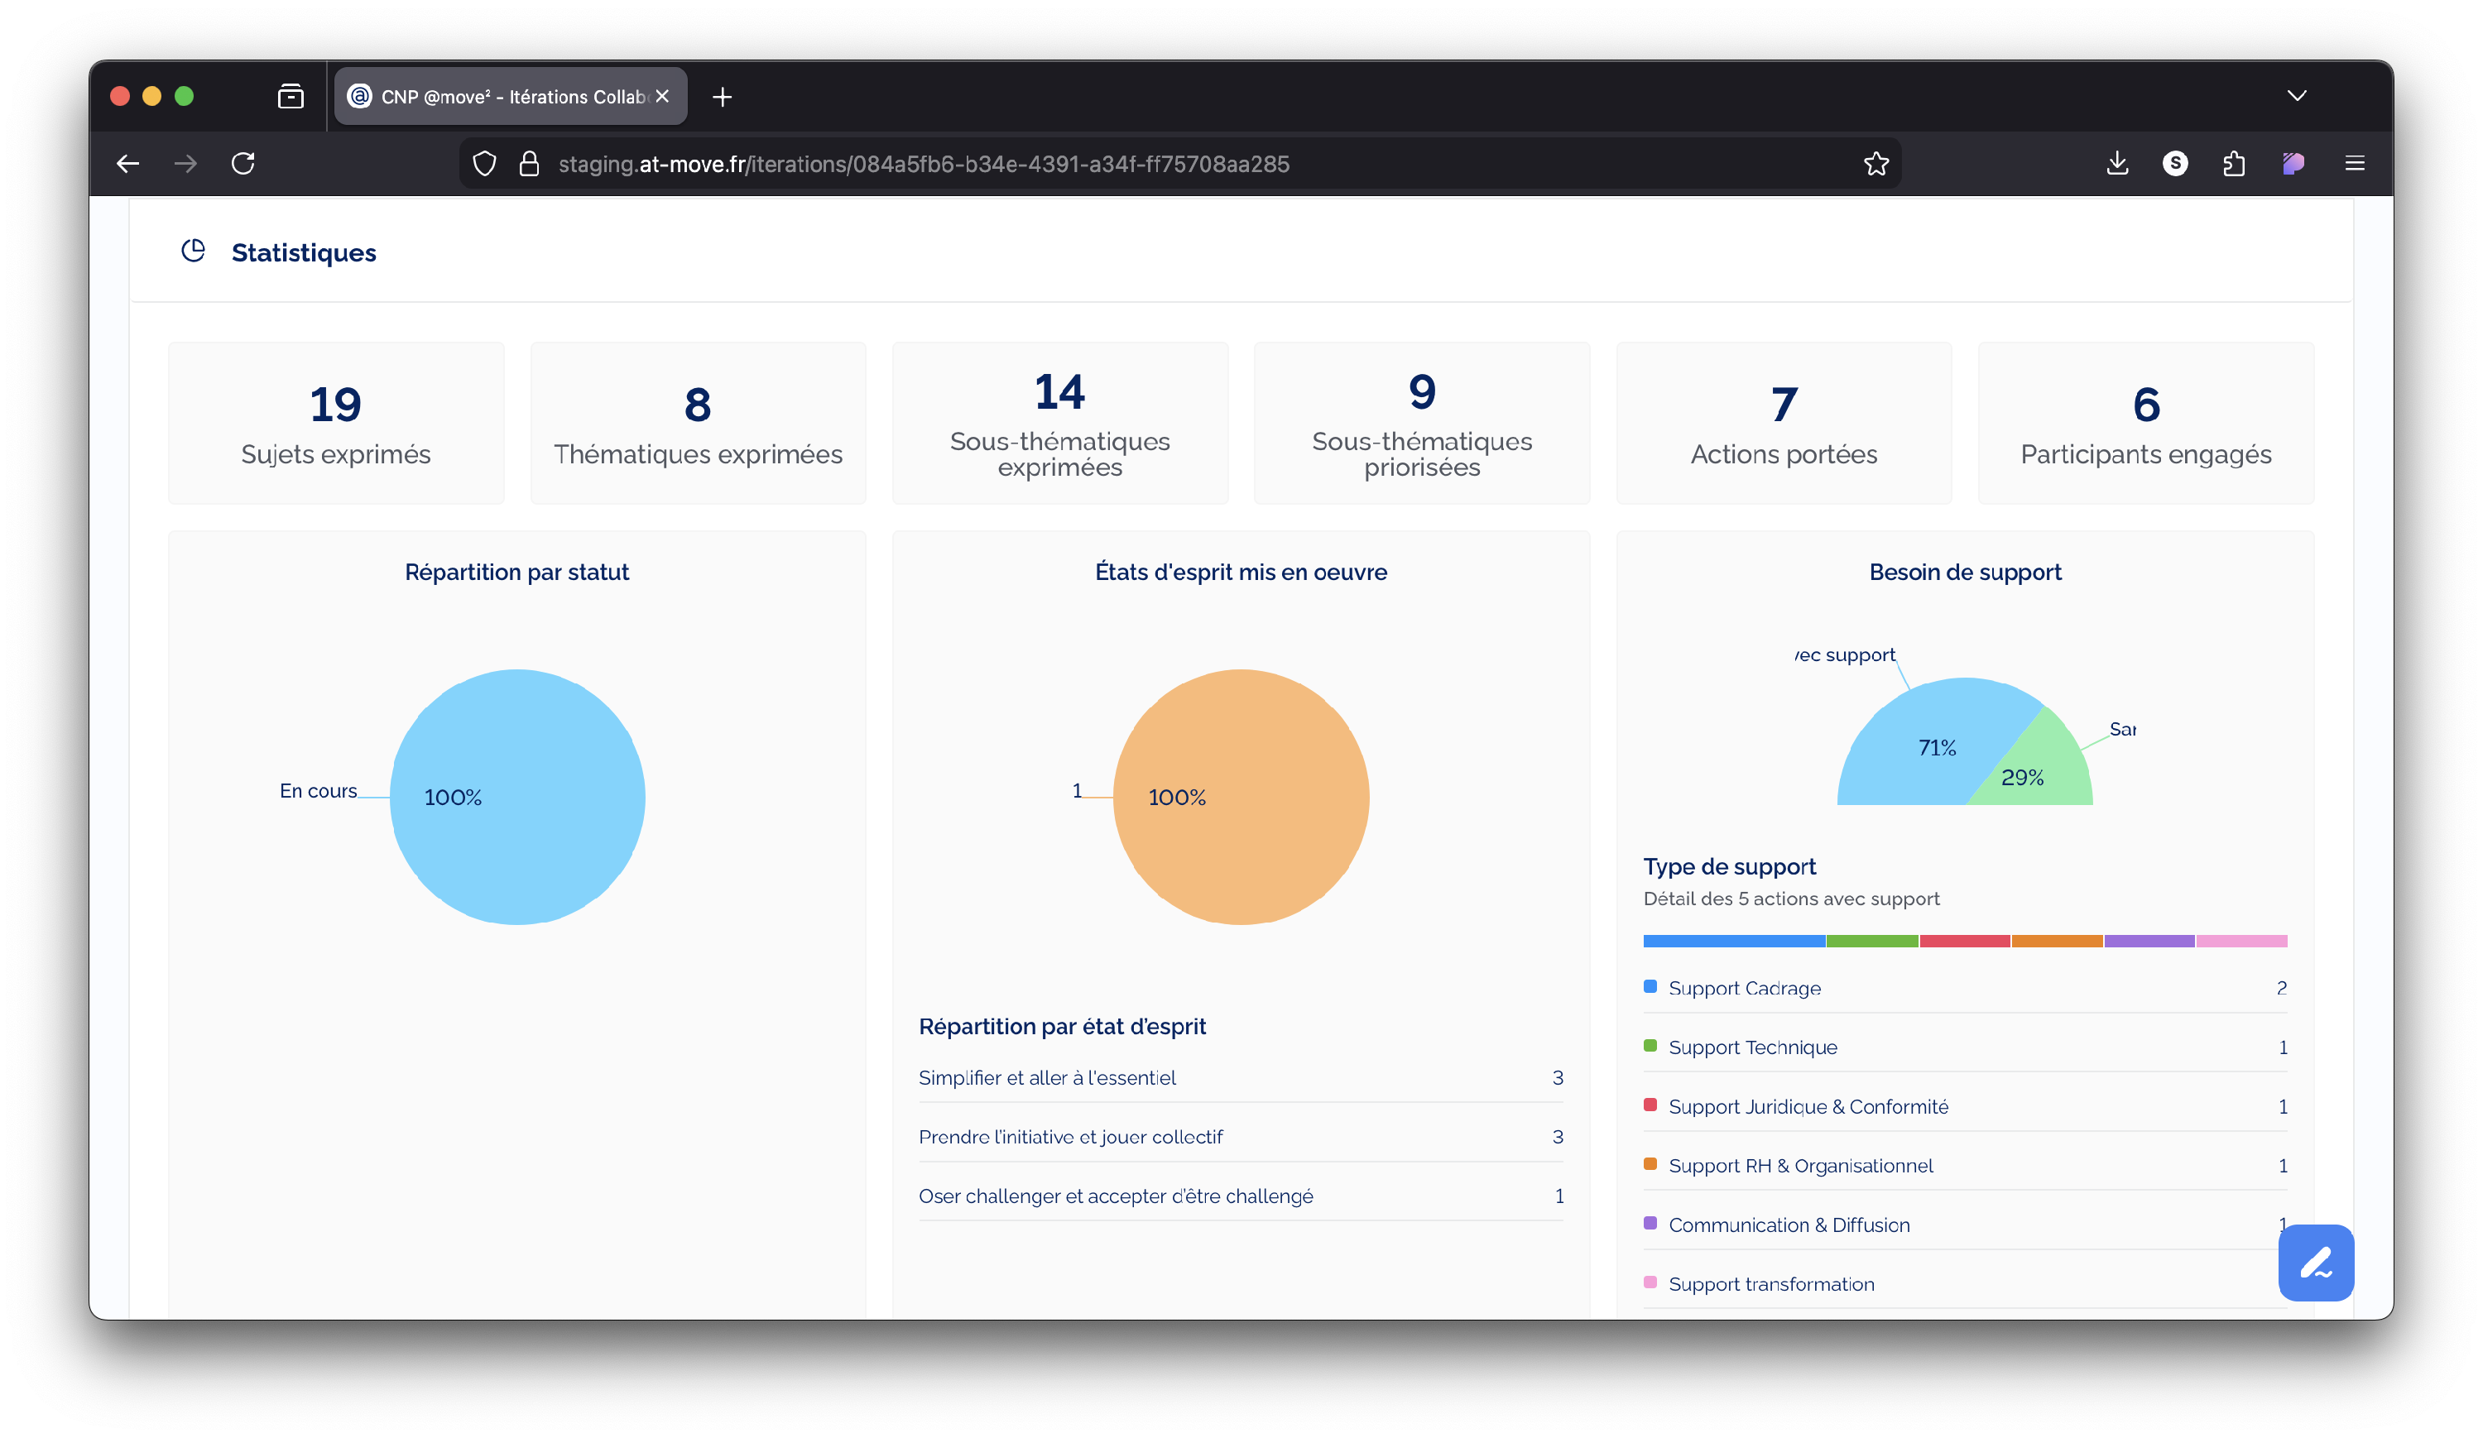Open the downloads panel

point(2117,164)
